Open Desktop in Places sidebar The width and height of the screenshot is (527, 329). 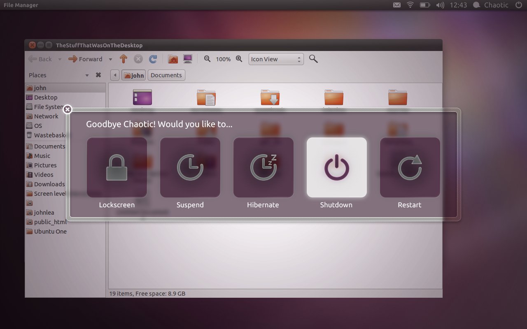(x=65, y=97)
